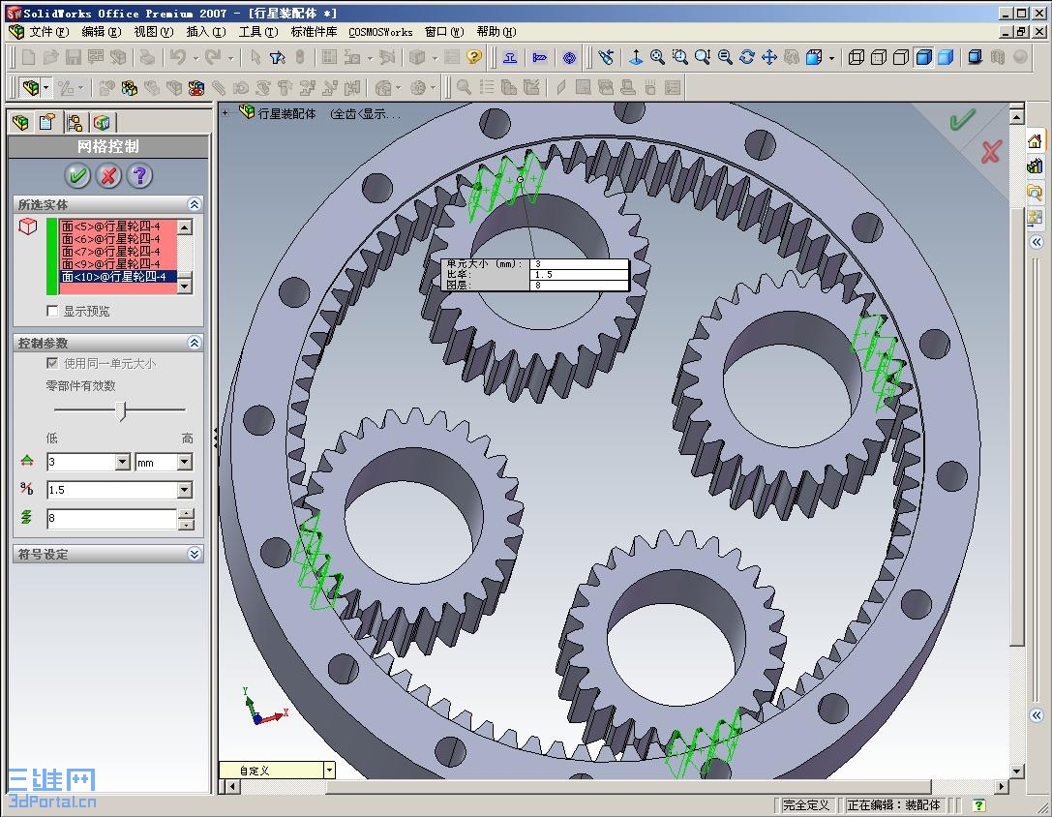Screen dimensions: 1052x817
Task: Open task pane home icon
Action: point(1036,141)
